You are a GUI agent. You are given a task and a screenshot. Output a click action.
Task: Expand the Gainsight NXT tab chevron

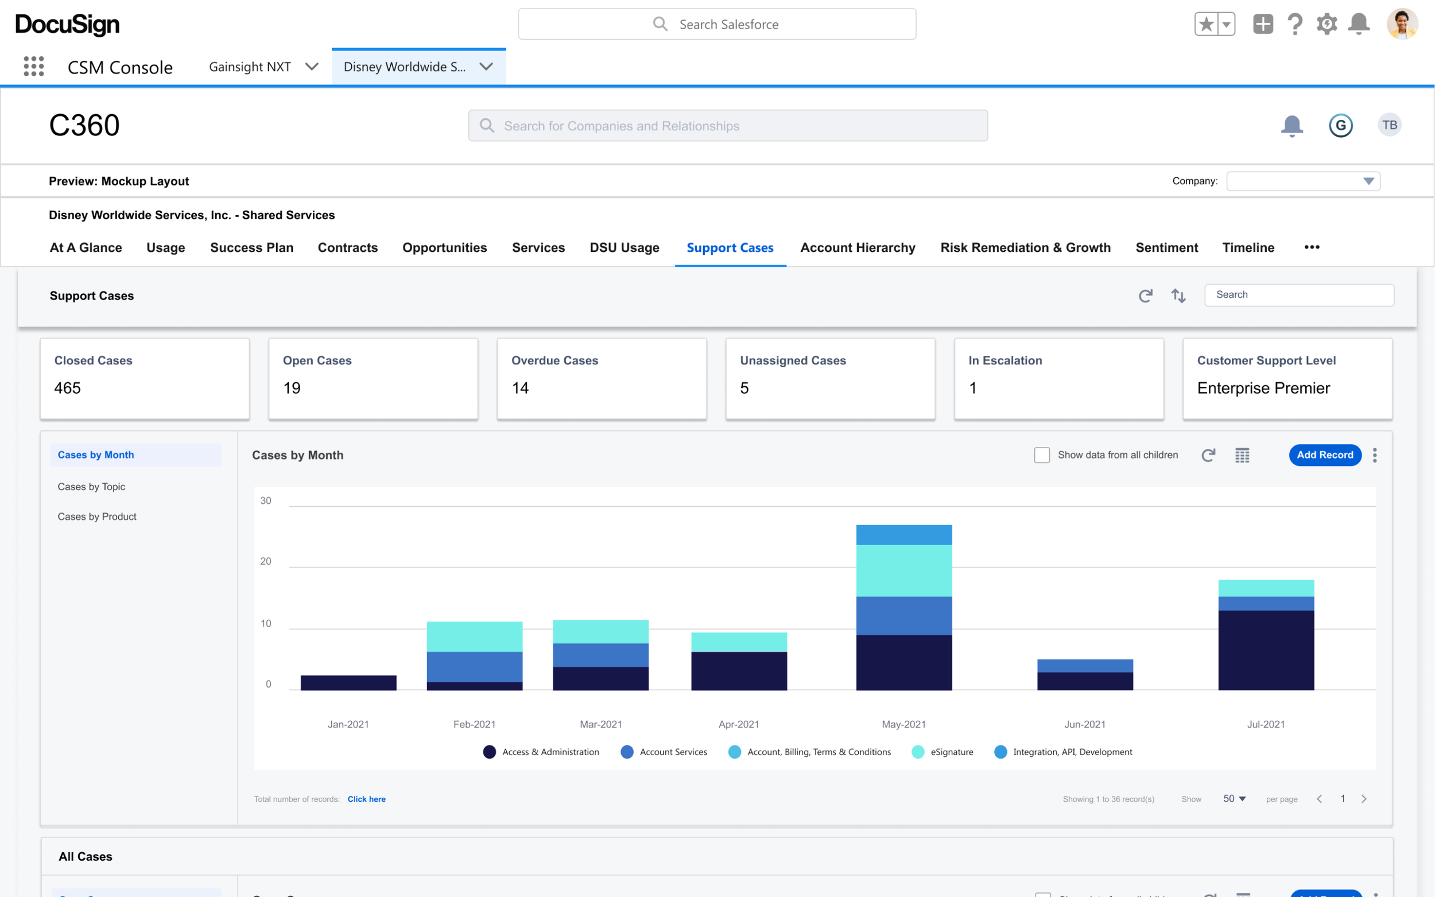point(312,67)
